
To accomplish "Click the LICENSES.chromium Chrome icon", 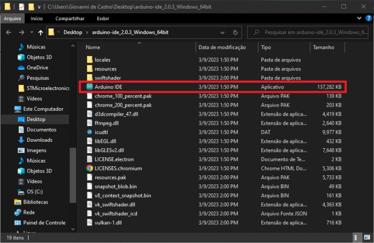I will [x=90, y=168].
